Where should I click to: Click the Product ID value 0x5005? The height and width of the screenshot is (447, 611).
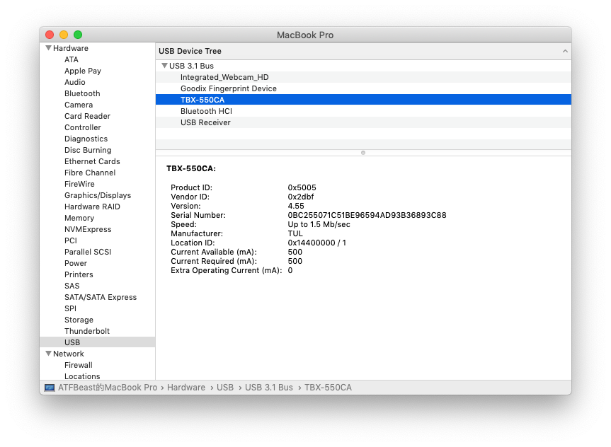point(302,187)
